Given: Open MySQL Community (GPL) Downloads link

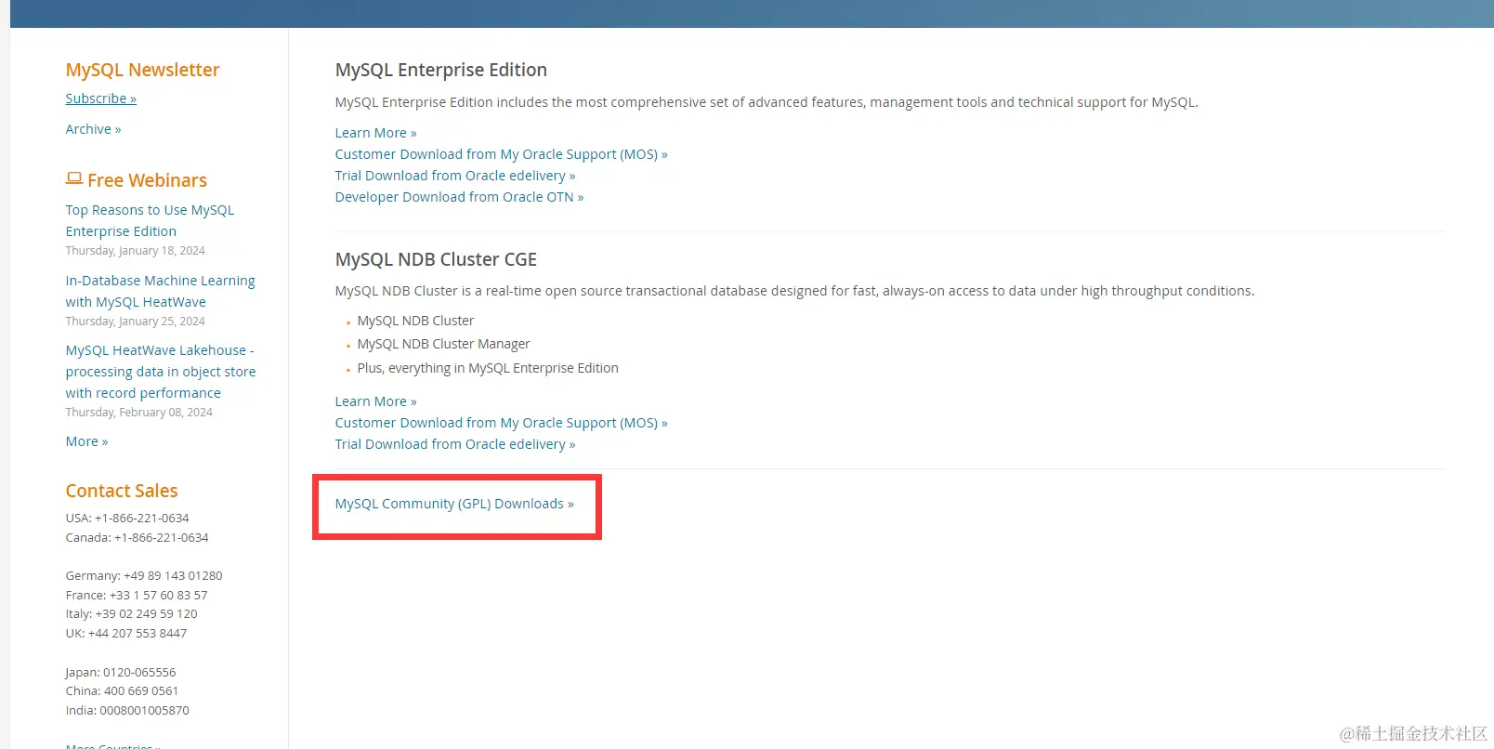Looking at the screenshot, I should [x=454, y=504].
